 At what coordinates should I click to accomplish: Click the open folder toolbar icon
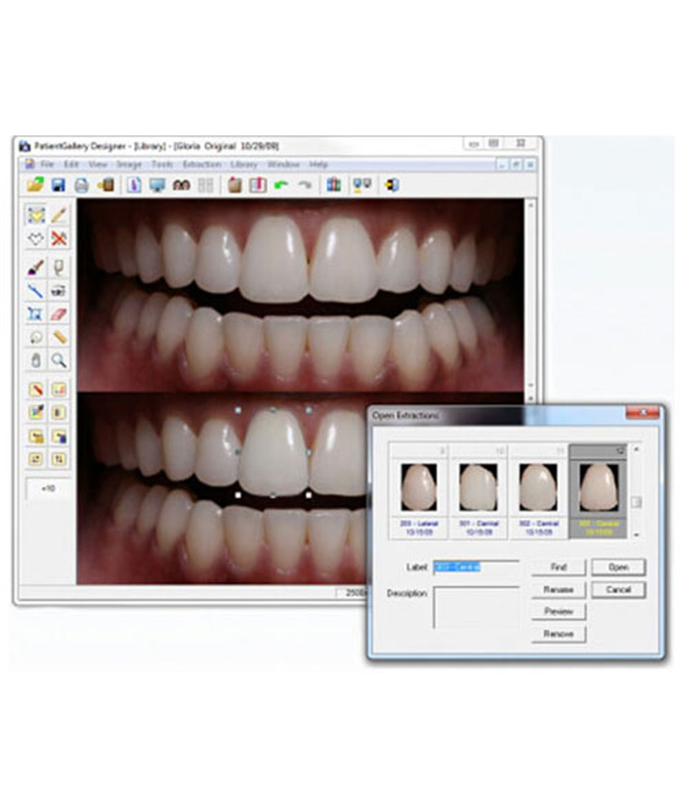35,185
